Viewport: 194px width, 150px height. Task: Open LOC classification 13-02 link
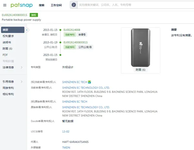point(66,132)
